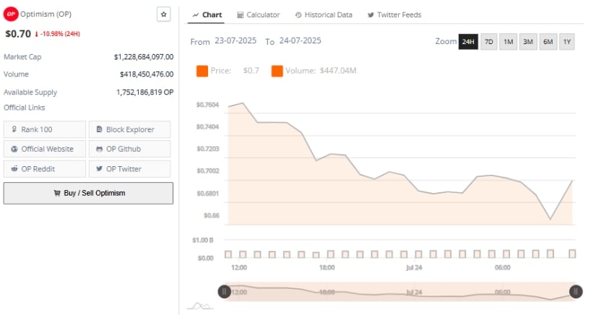Click the red down arrow near -10.98%

(37, 34)
